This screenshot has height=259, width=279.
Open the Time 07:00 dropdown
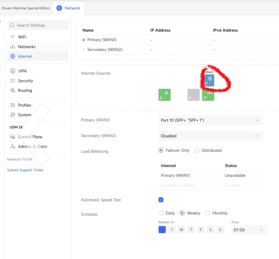pyautogui.click(x=249, y=230)
